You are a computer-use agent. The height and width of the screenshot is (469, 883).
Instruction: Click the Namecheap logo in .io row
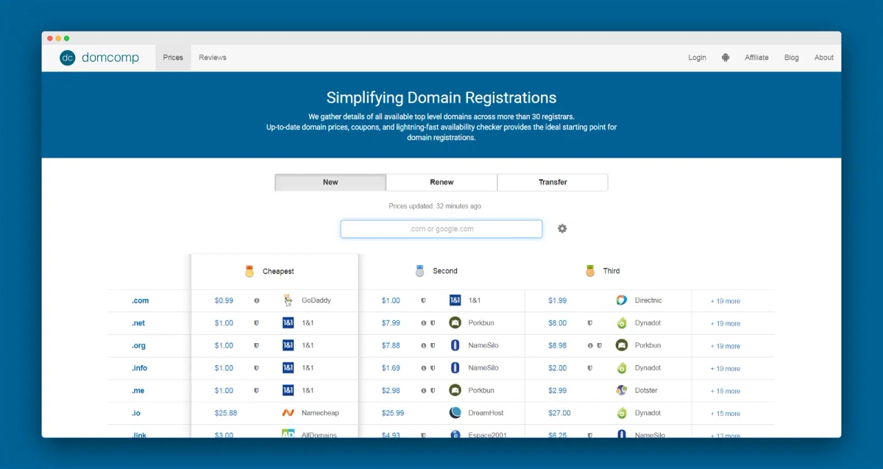click(x=288, y=413)
